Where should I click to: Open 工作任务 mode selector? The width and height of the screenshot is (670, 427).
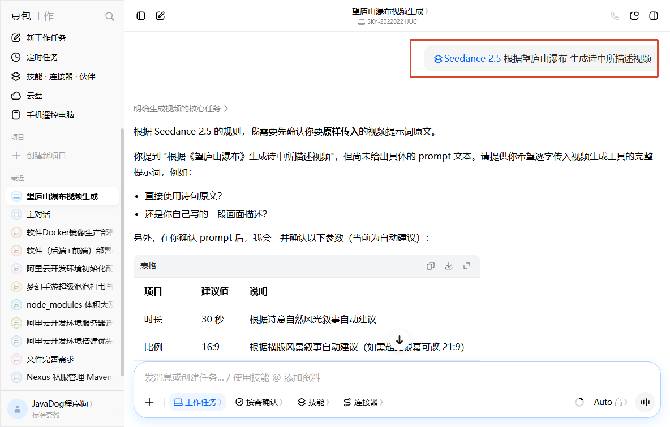(197, 402)
